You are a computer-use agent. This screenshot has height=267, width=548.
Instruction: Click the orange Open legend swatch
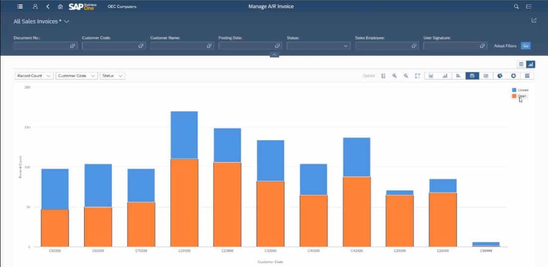tap(514, 96)
